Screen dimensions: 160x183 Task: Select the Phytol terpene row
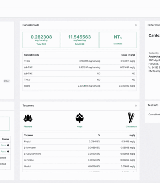pyautogui.click(x=80, y=141)
